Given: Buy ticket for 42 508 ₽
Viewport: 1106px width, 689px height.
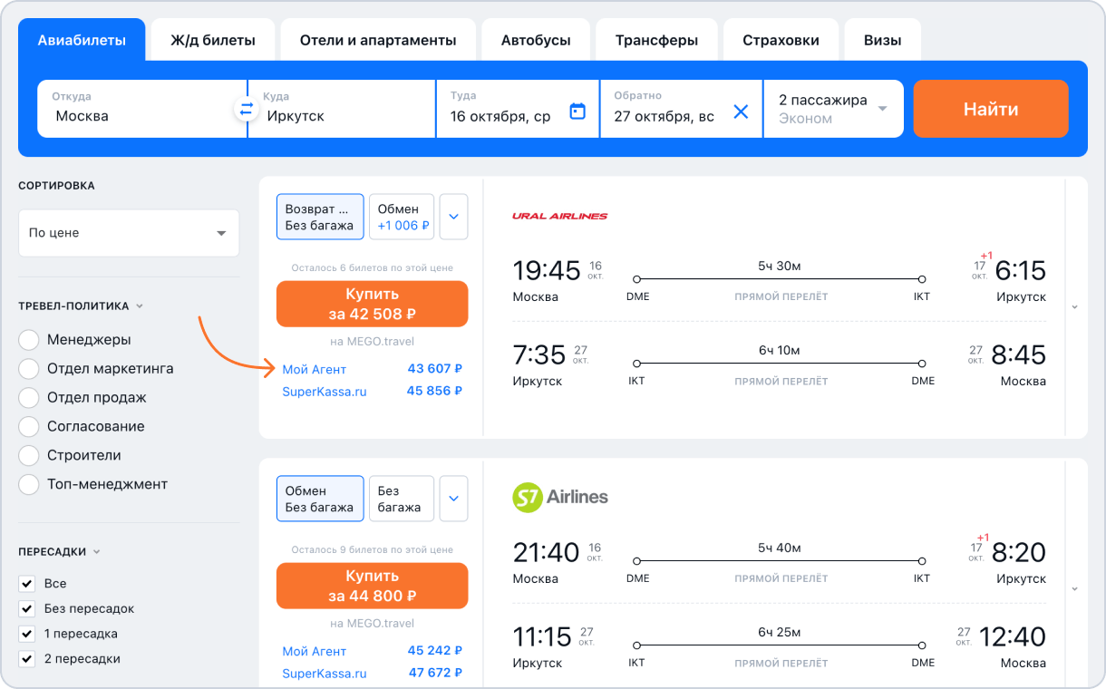Looking at the screenshot, I should click(373, 304).
